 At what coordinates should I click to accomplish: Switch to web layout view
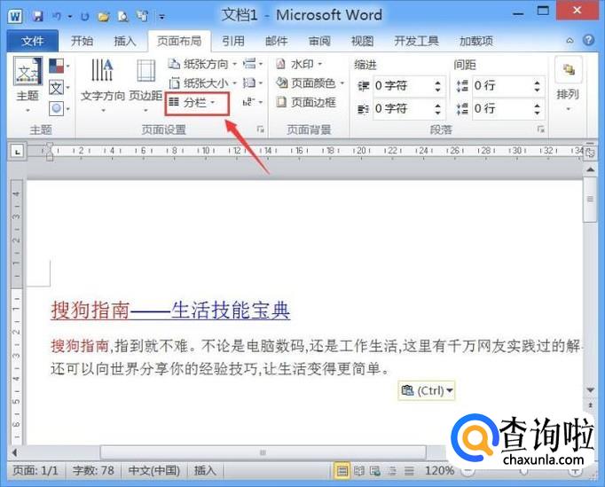(376, 471)
